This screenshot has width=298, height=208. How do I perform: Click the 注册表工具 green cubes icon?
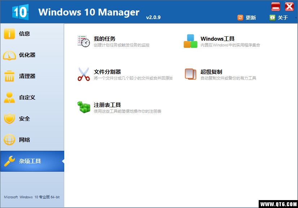tap(84, 107)
